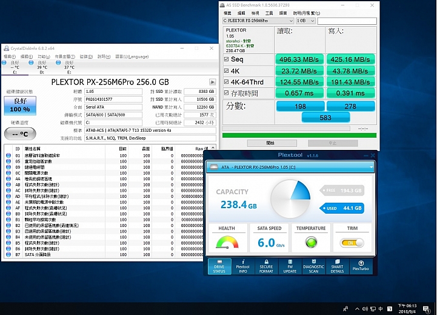Select drive E: 37 °C status icon
This screenshot has width=437, height=315.
[58, 63]
